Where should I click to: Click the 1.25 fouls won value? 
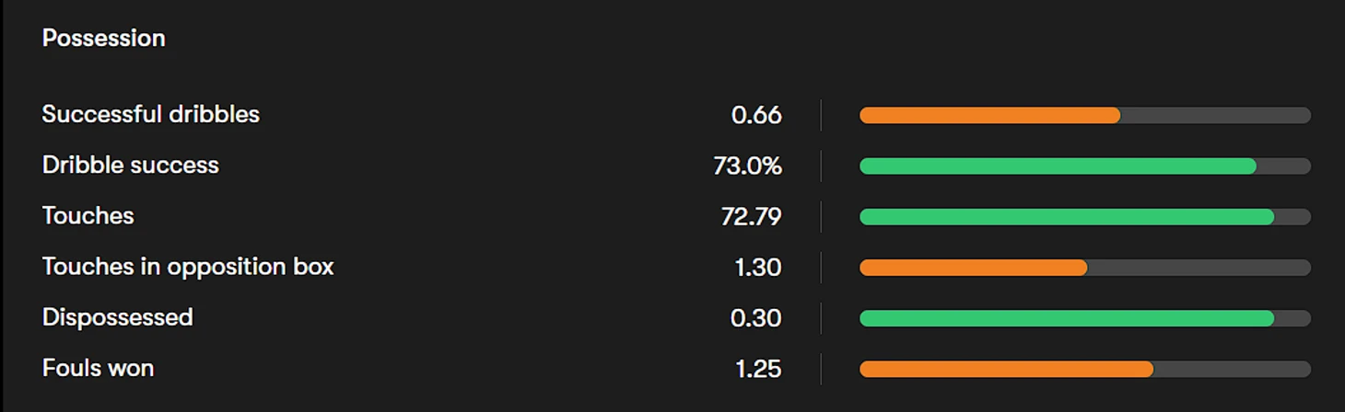(758, 369)
